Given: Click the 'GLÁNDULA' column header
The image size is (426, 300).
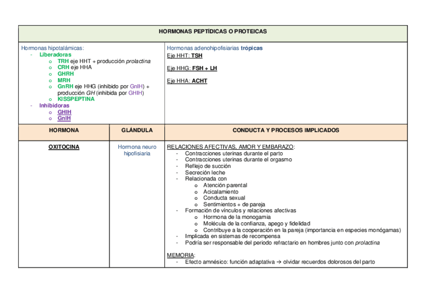Looking at the screenshot, I should point(137,130).
